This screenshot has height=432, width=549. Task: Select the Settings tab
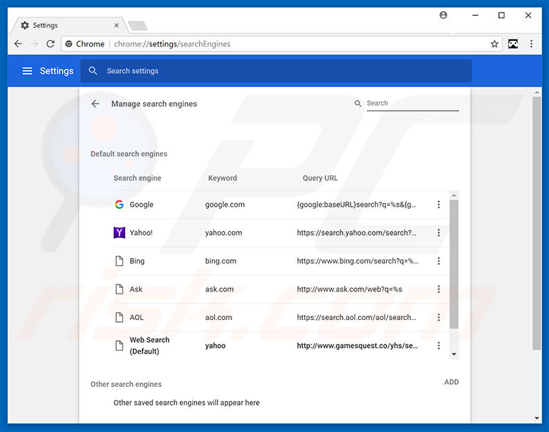pyautogui.click(x=69, y=25)
